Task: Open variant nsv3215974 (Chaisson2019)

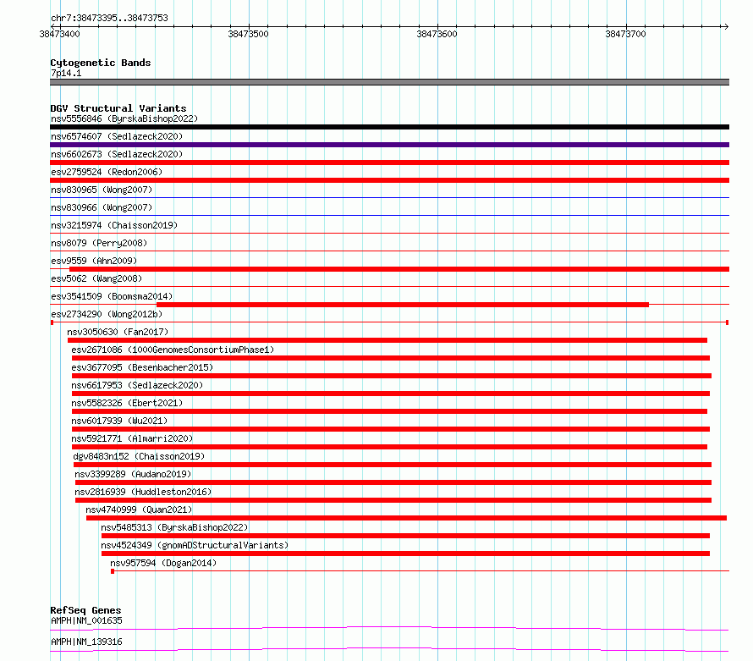Action: pyautogui.click(x=114, y=225)
